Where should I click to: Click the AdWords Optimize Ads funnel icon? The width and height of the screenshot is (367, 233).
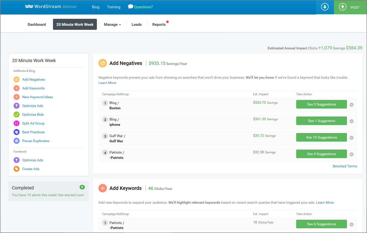(x=17, y=106)
